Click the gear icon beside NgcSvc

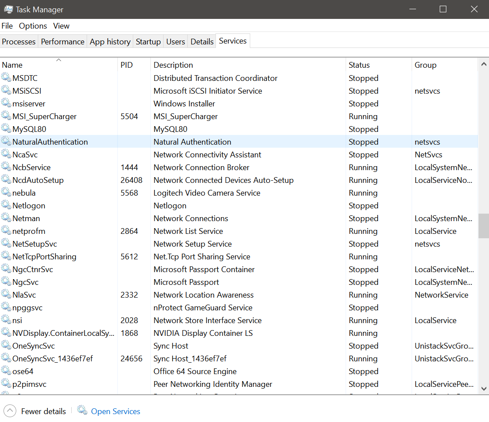tap(6, 282)
